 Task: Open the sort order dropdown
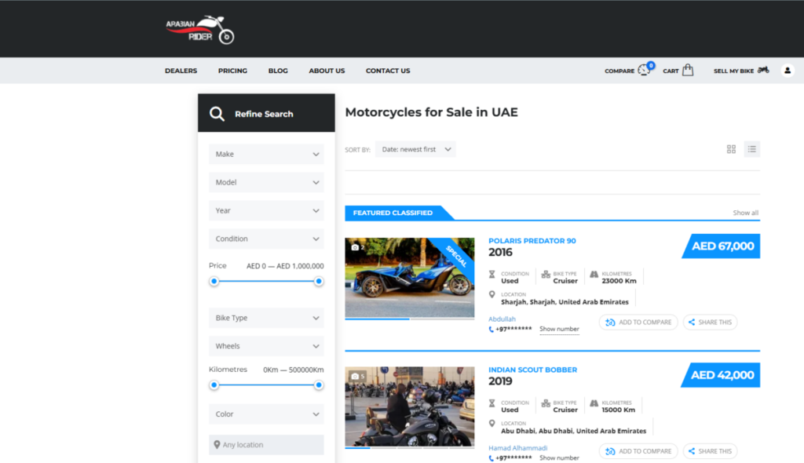(x=415, y=148)
